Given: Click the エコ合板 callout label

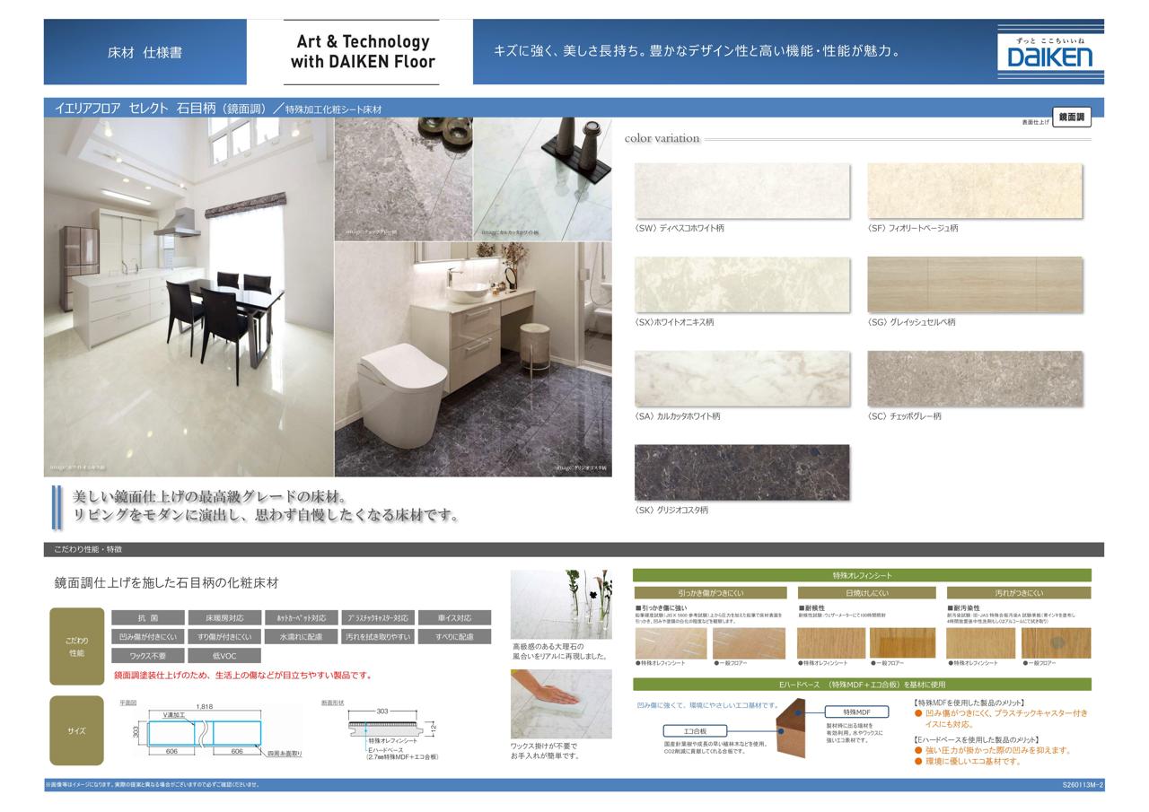Looking at the screenshot, I should click(x=695, y=731).
